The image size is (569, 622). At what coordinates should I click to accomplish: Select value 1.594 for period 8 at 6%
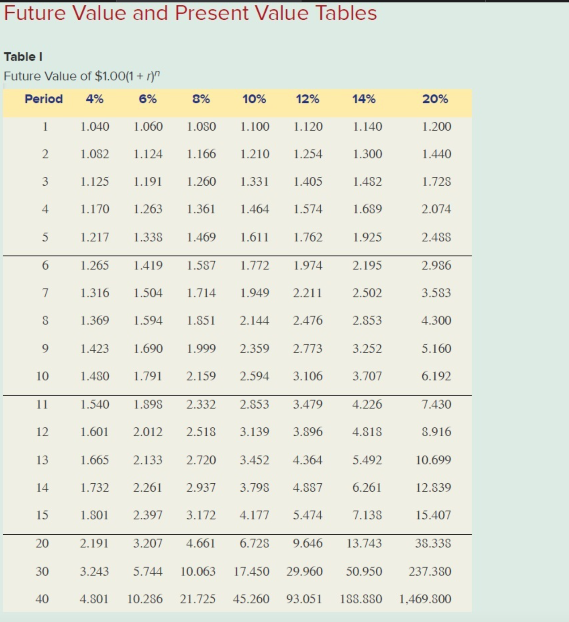tap(148, 320)
